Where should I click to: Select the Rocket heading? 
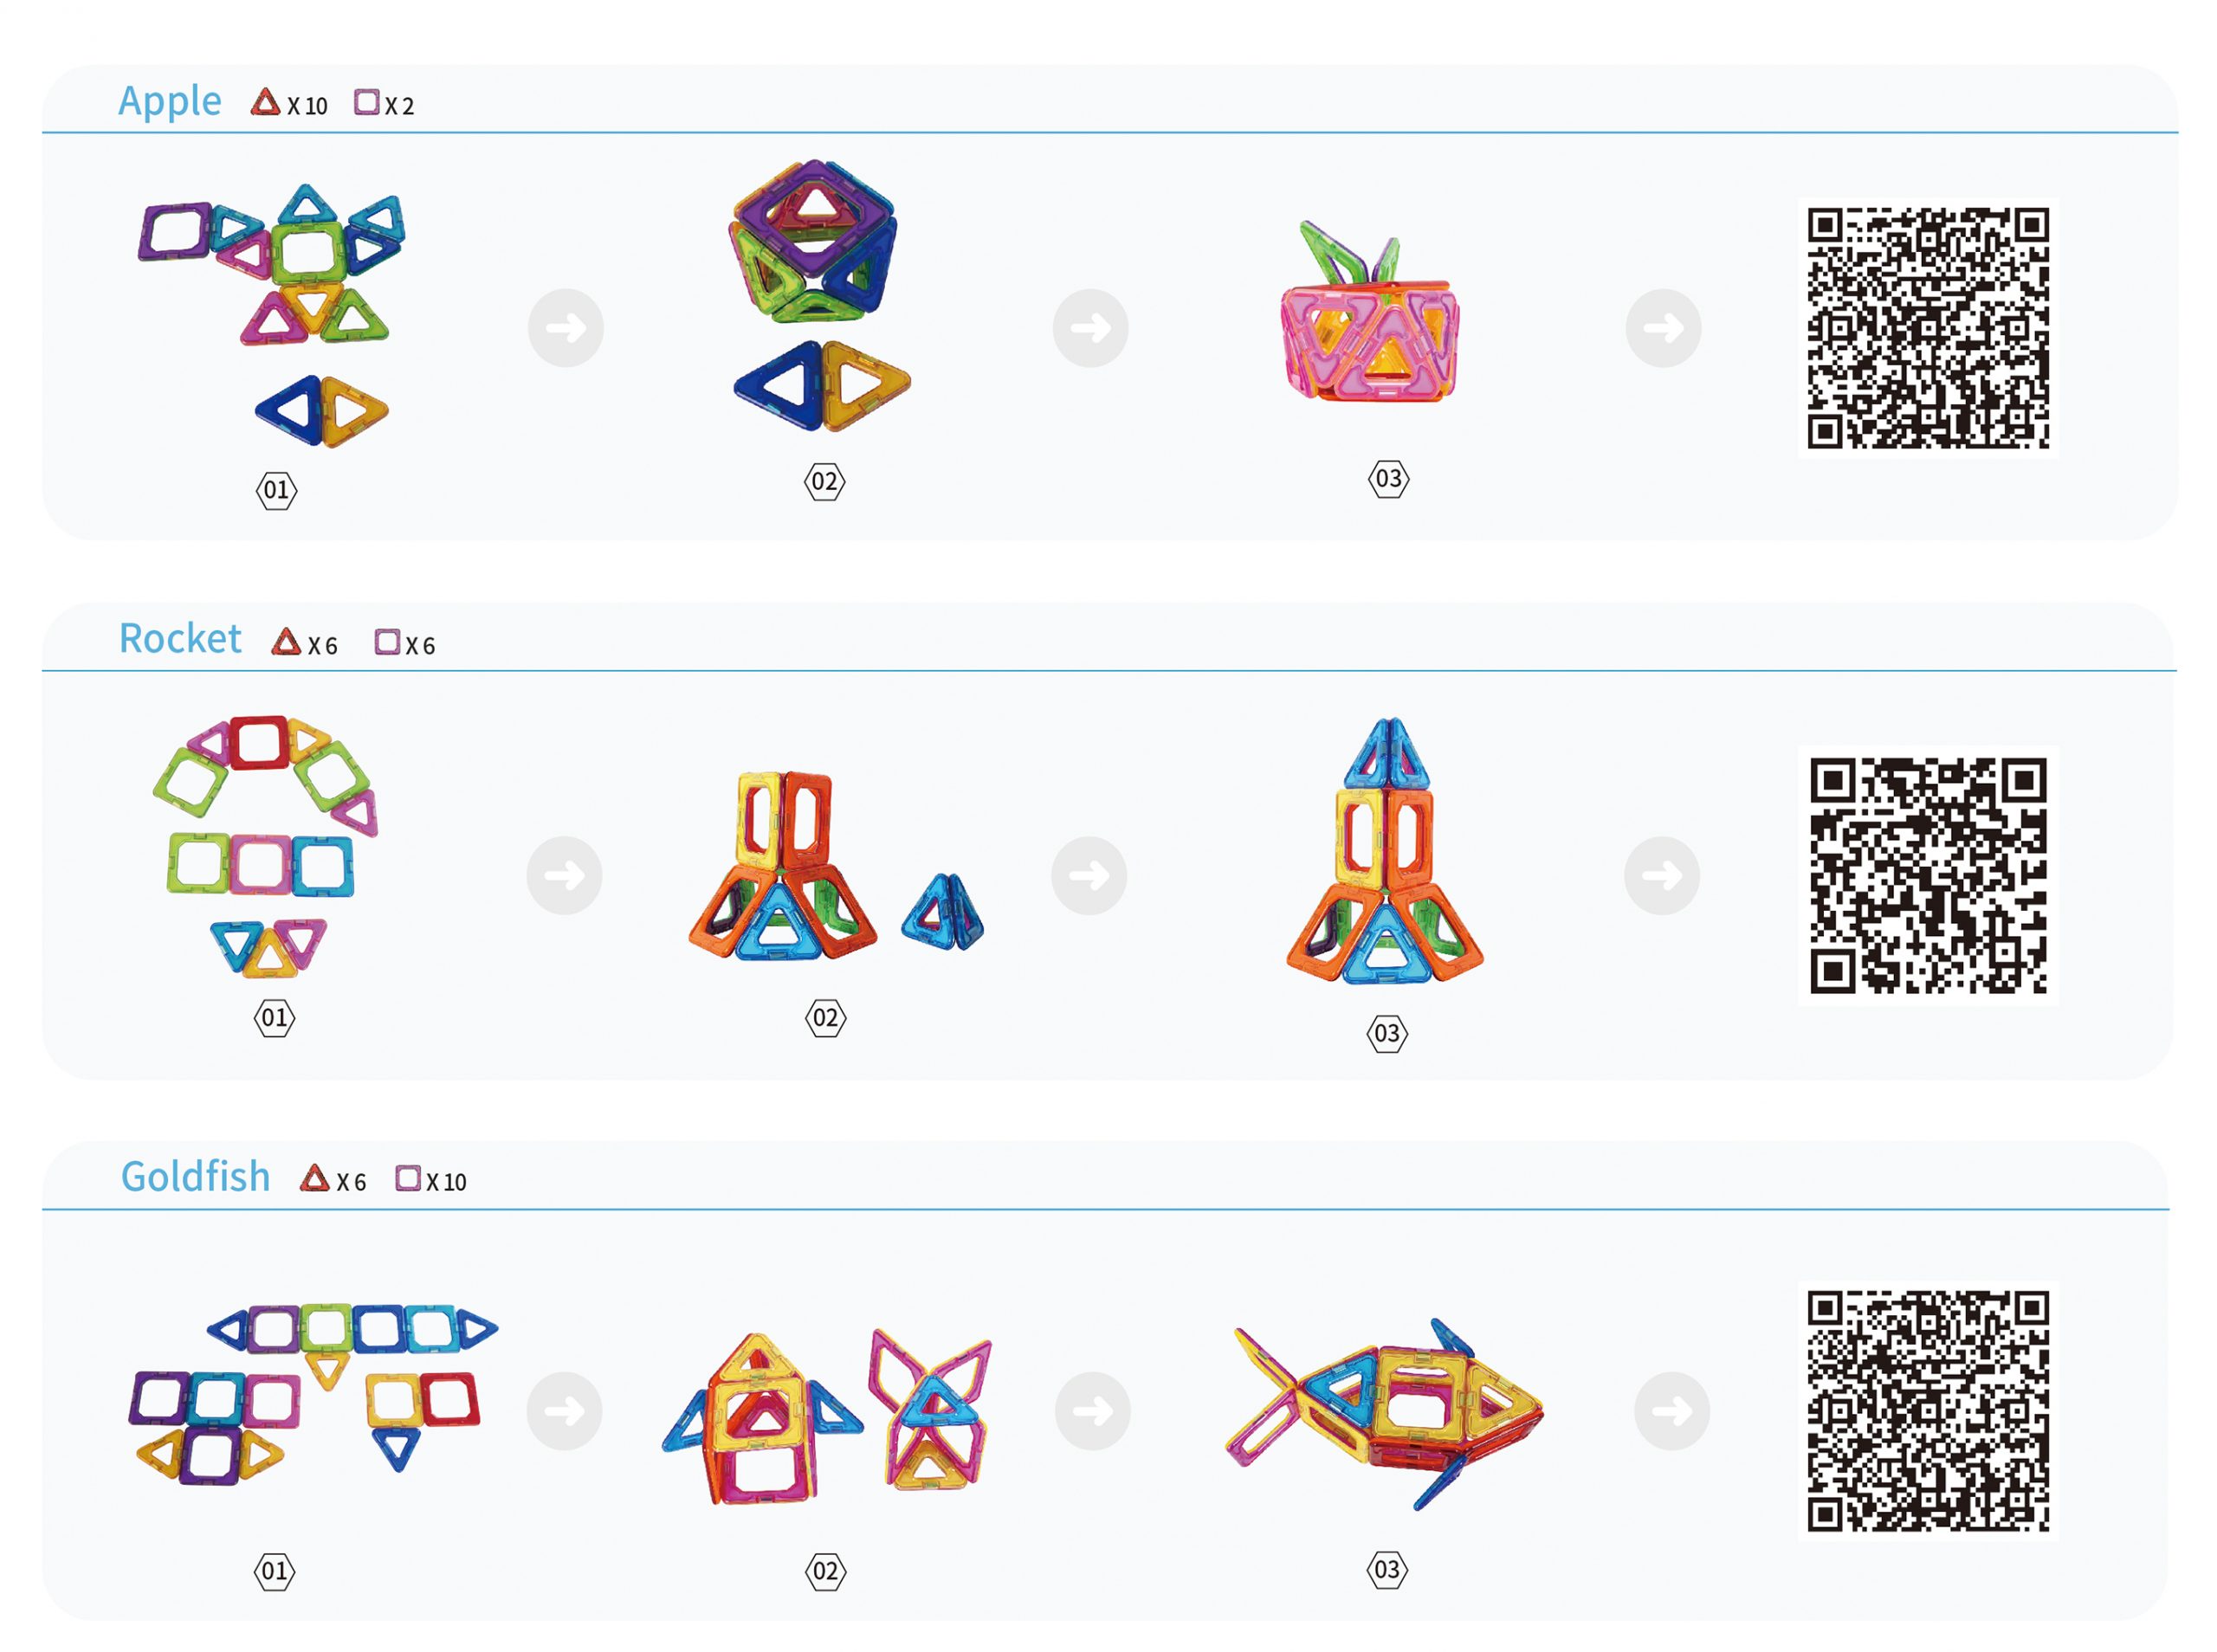point(180,638)
